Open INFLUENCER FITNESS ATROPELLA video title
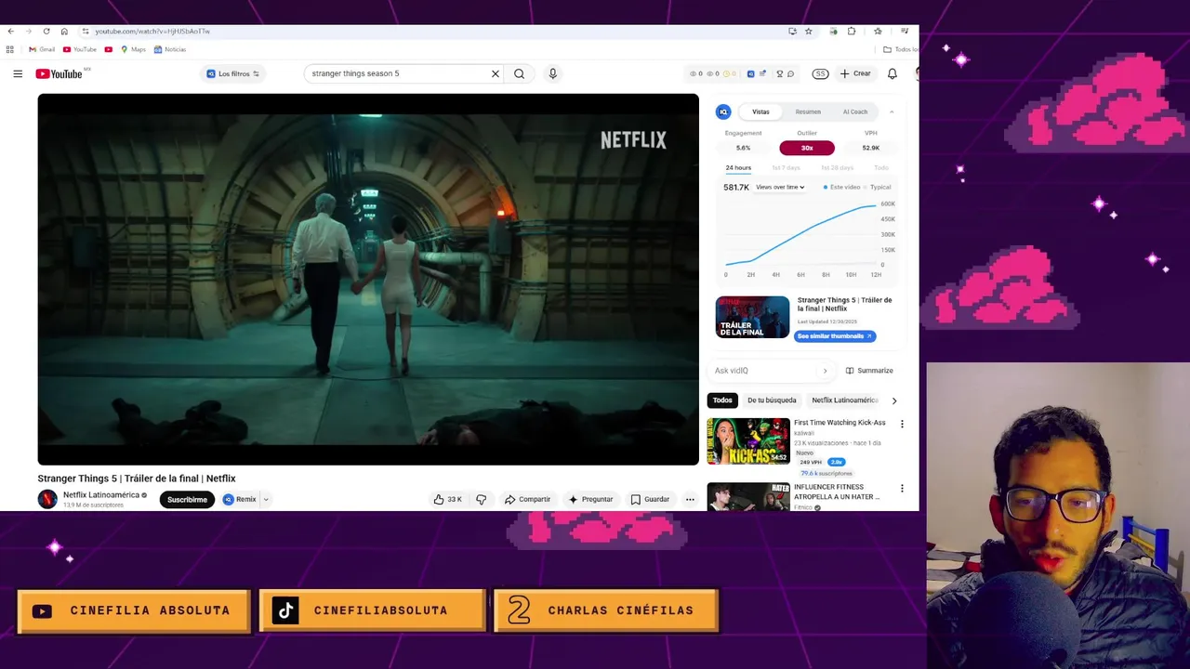The height and width of the screenshot is (669, 1190). point(837,492)
